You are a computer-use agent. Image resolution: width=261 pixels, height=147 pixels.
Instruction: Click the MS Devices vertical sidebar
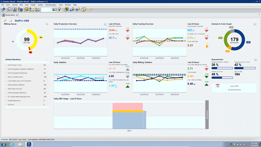(x=207, y=115)
